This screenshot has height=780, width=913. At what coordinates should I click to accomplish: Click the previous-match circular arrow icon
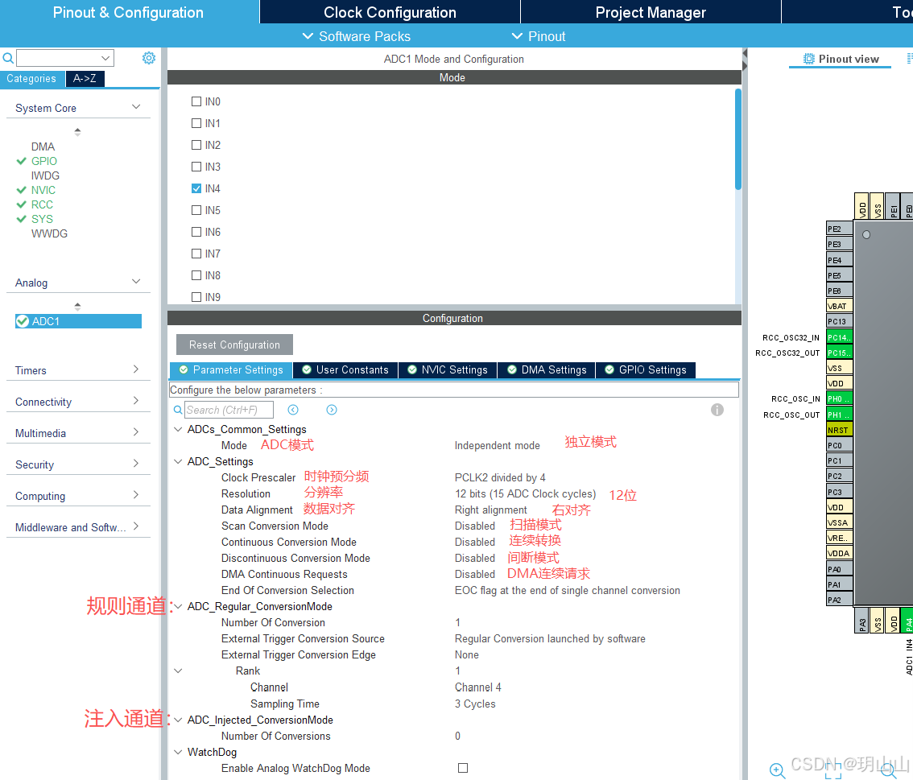pos(292,410)
